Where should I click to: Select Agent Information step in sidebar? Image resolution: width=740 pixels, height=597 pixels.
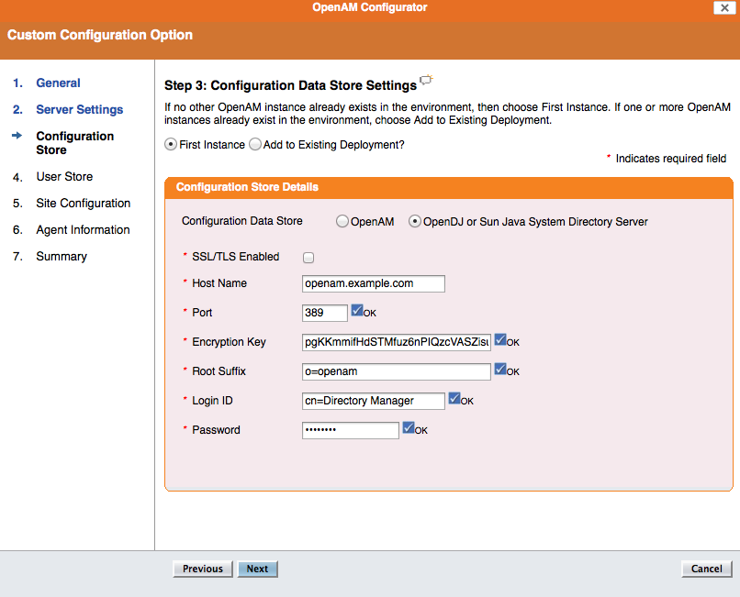click(83, 229)
